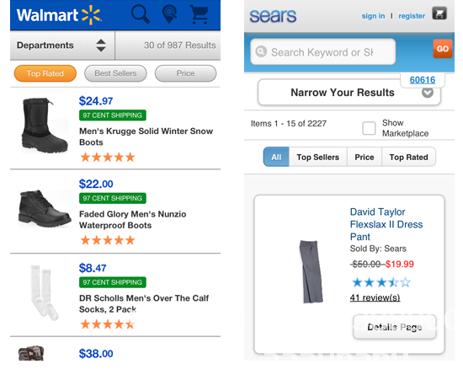Enable the Show Marketplace checkbox
Viewport: 463px width, 380px height.
pyautogui.click(x=369, y=128)
